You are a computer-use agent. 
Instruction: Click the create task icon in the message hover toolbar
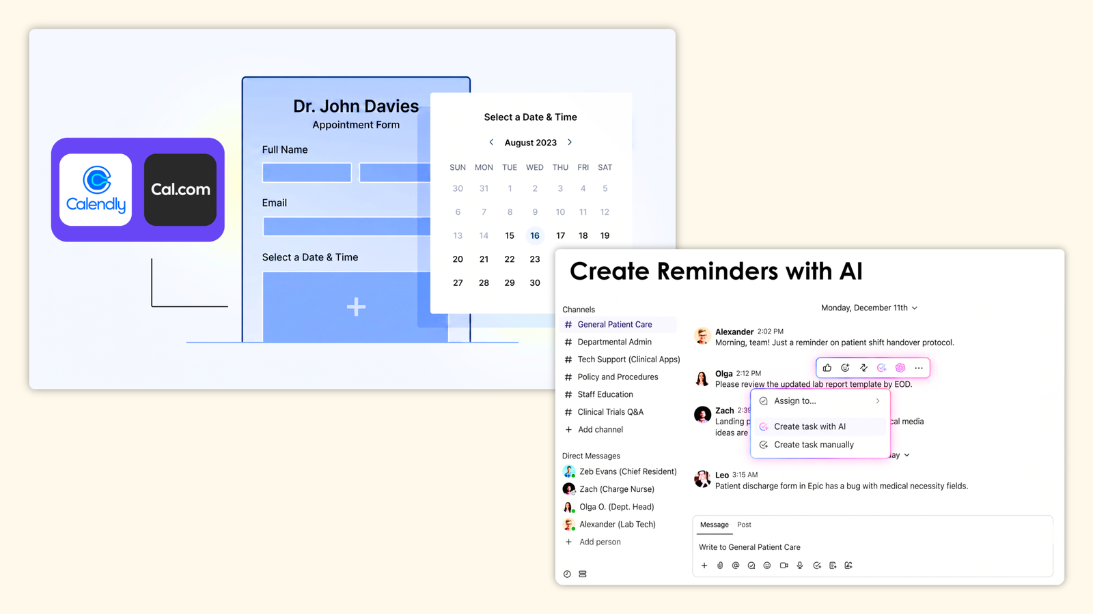point(882,368)
